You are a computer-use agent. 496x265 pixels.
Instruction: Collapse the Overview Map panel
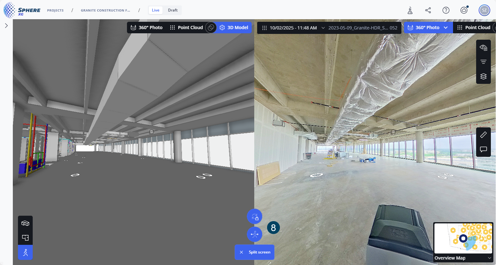[x=489, y=258]
